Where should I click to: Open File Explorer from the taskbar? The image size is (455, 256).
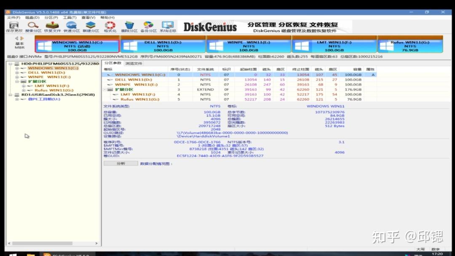pos(31,254)
